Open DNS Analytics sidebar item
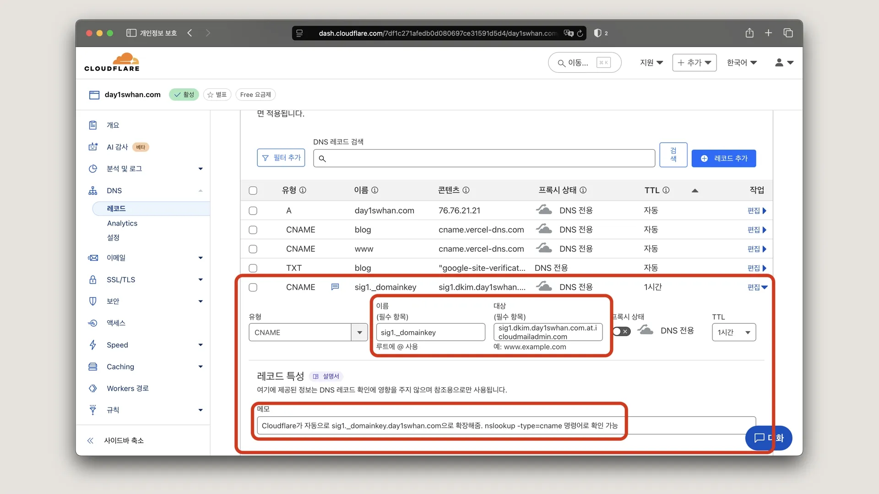 pos(122,223)
